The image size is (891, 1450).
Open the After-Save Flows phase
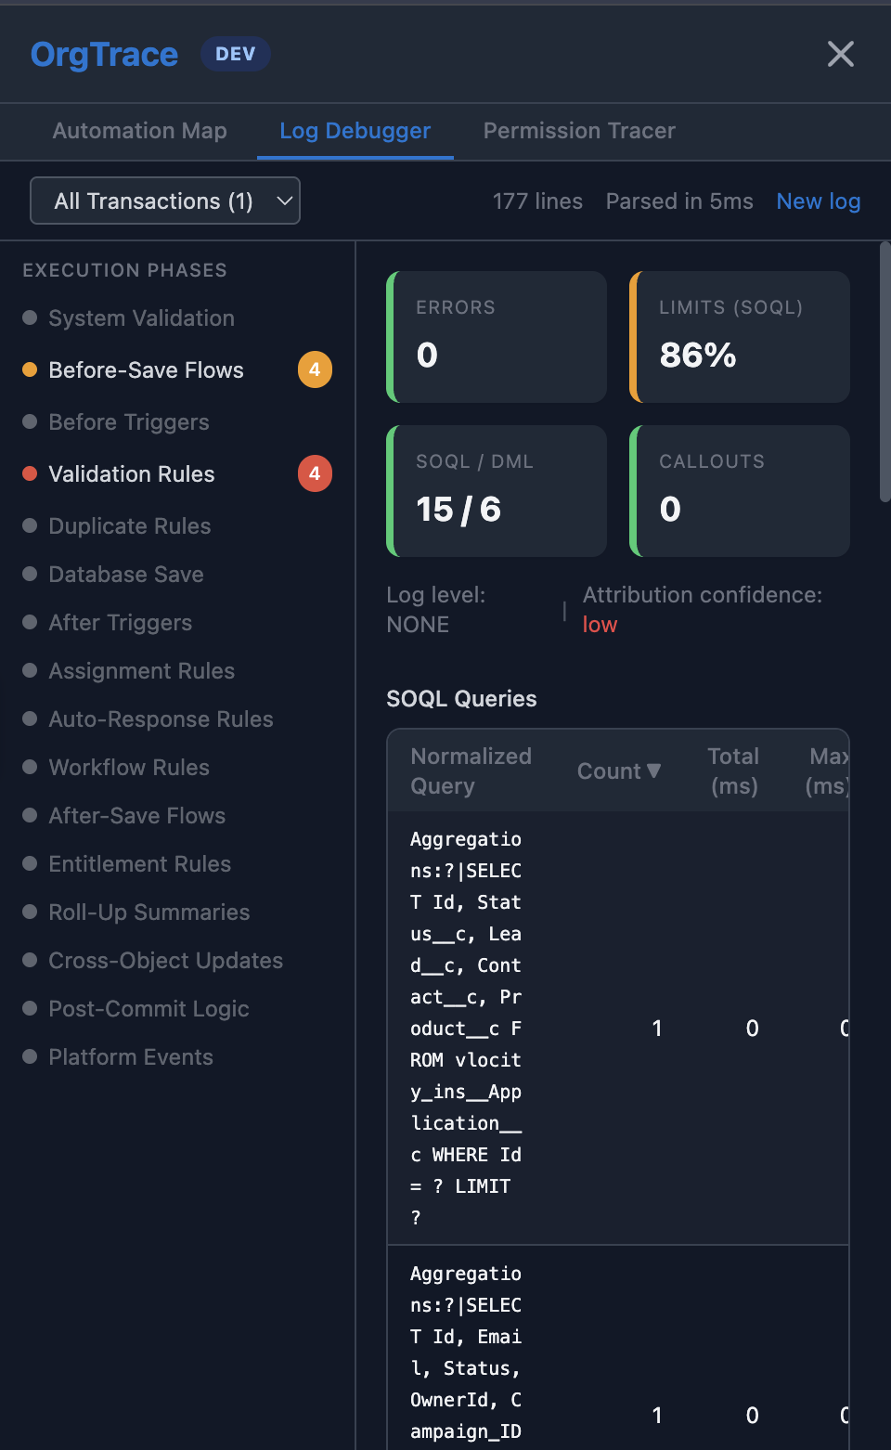[137, 816]
